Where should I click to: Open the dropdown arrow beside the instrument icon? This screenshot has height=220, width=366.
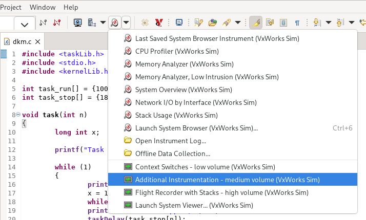pos(126,23)
